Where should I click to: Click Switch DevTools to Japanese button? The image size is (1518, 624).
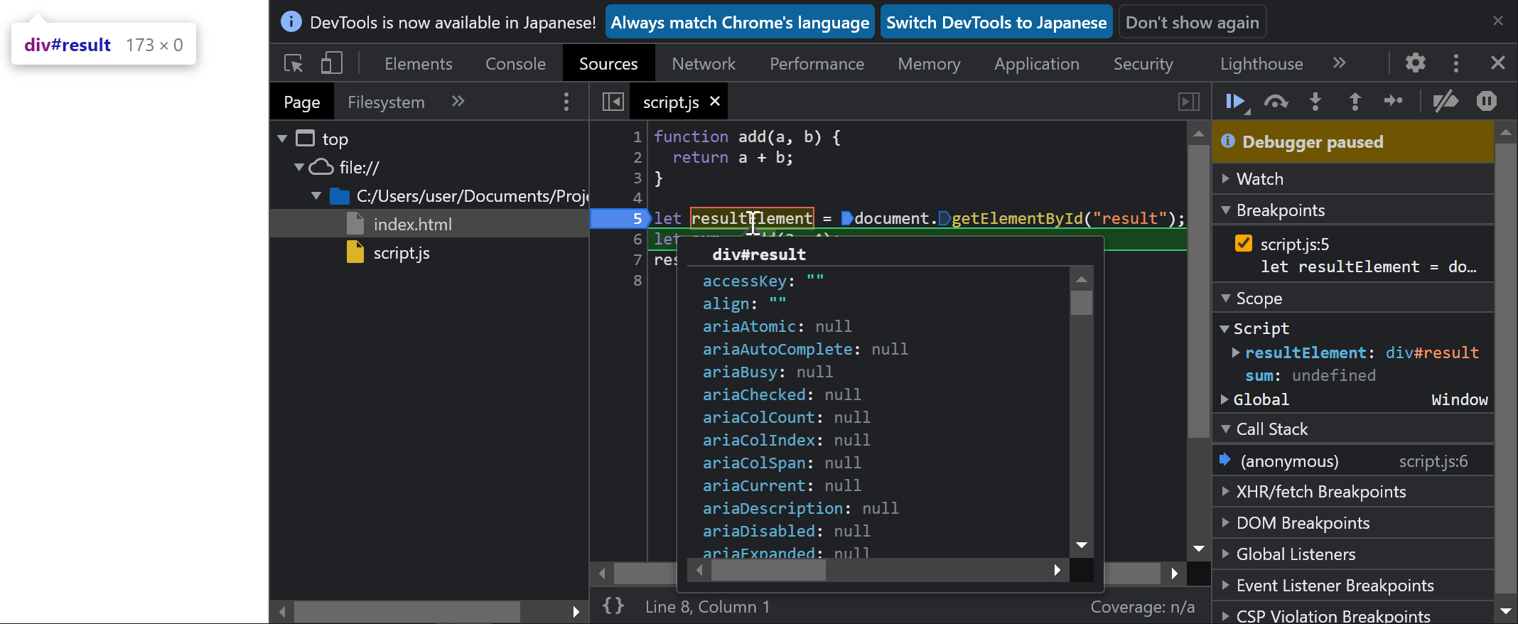[996, 23]
